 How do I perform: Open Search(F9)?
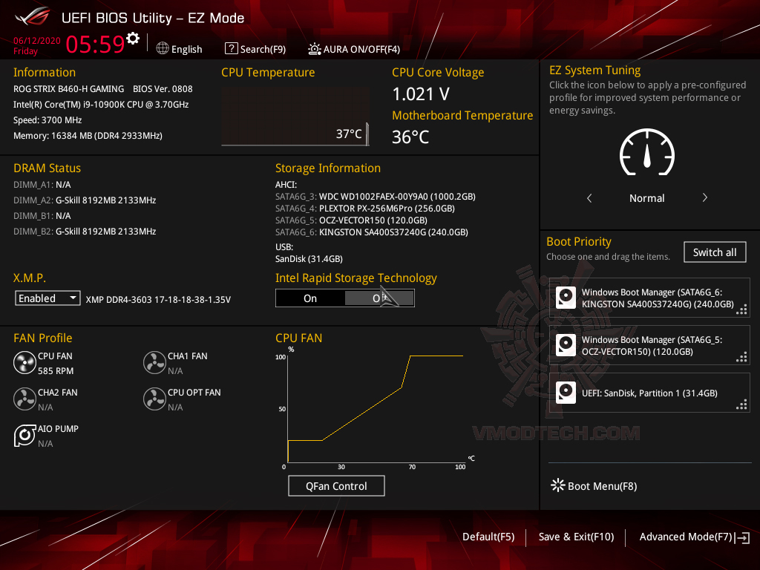(255, 48)
